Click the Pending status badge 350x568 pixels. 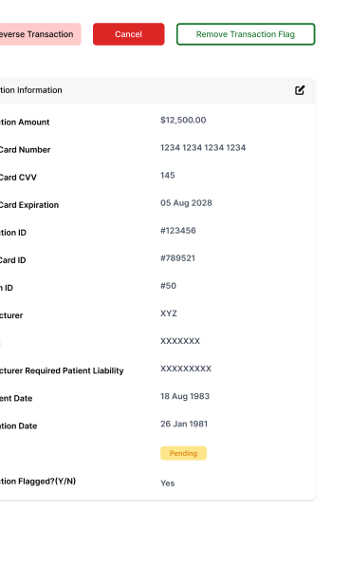pos(183,453)
